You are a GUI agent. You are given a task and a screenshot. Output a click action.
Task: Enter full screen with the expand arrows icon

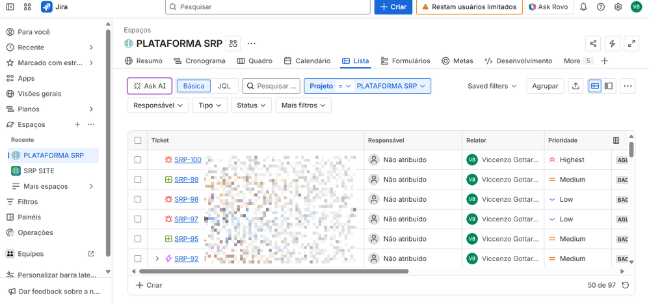point(631,44)
